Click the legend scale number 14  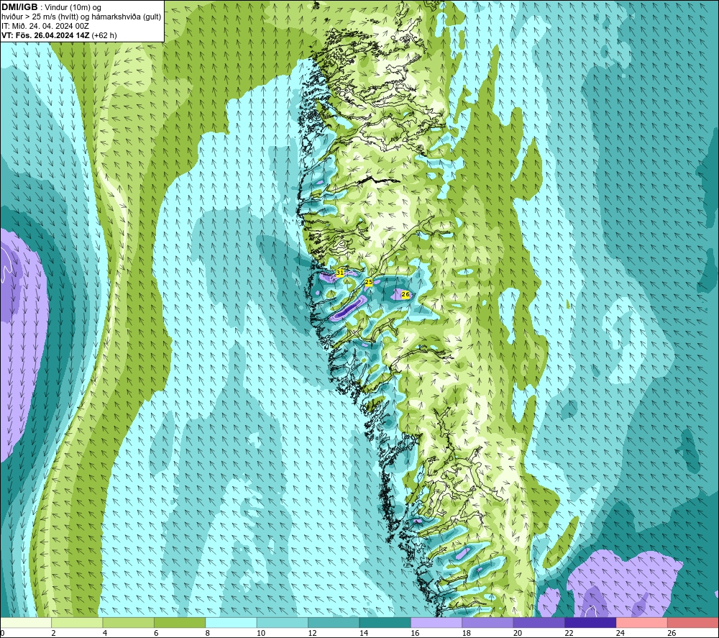[364, 634]
